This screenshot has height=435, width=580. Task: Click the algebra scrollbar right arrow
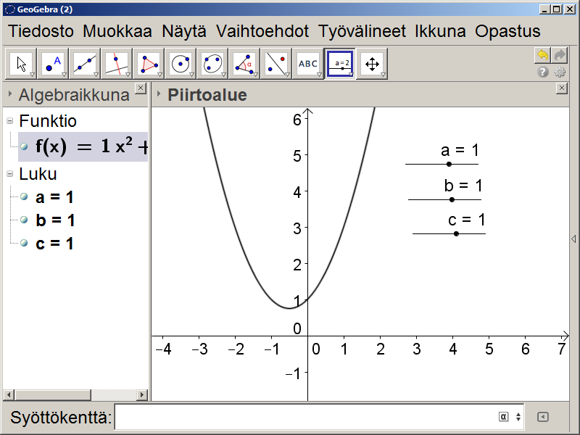(141, 394)
